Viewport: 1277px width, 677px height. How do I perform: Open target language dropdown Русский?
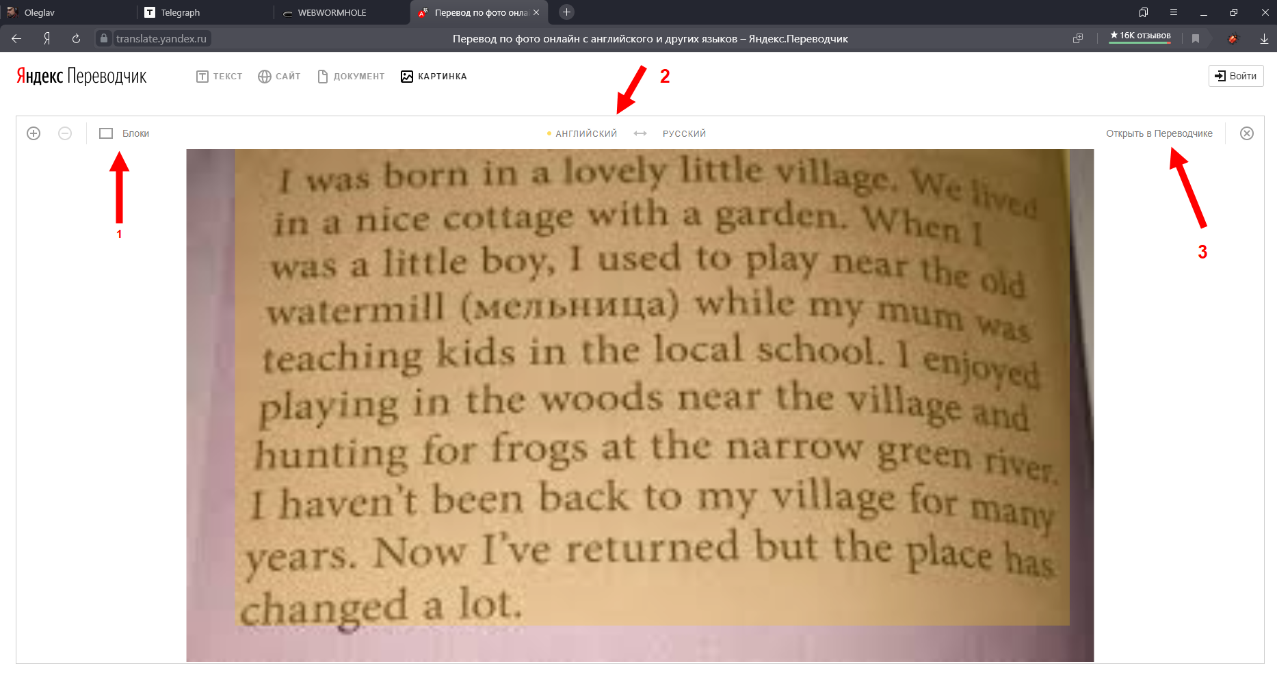684,133
